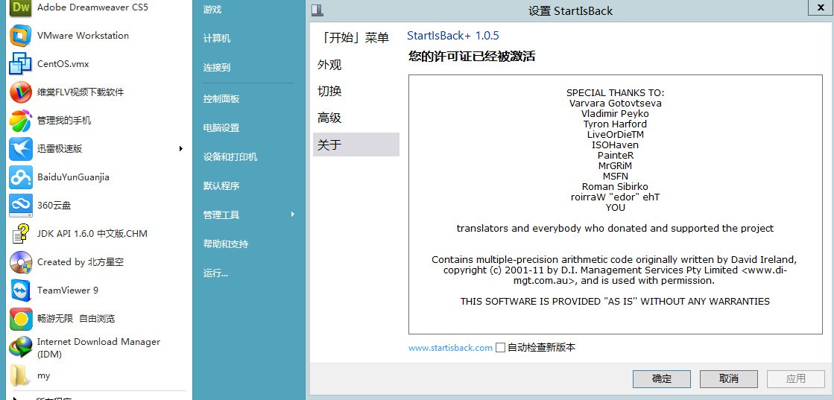Expand 迅雷极速版 submenu arrow
The height and width of the screenshot is (400, 834).
181,148
